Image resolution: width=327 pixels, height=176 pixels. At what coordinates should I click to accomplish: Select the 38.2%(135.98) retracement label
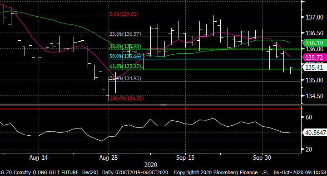[125, 46]
